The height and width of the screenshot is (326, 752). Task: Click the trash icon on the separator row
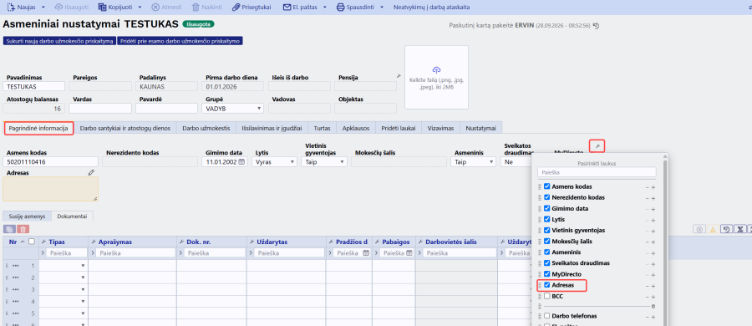pyautogui.click(x=653, y=306)
